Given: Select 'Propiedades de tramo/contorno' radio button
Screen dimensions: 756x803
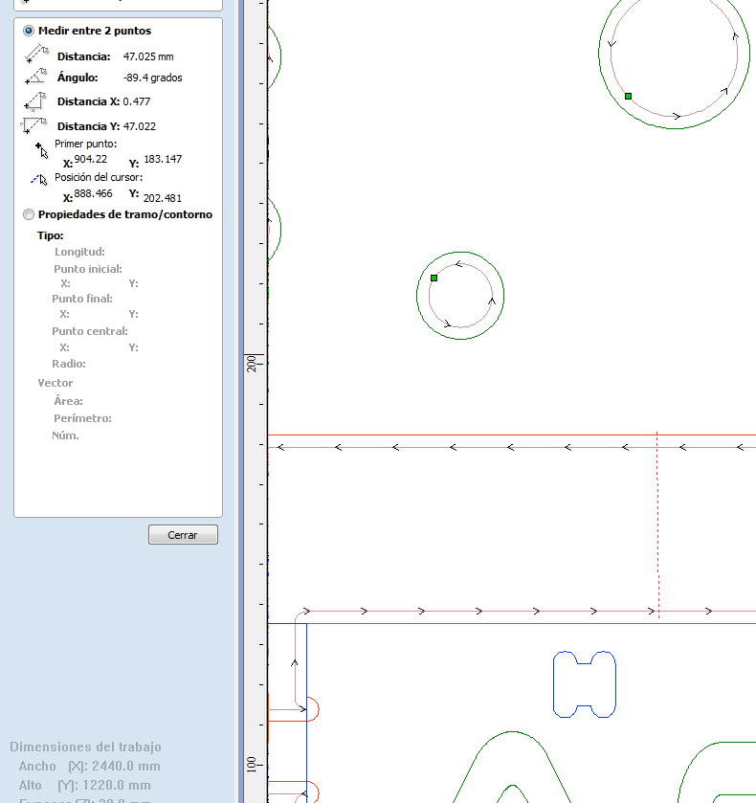Looking at the screenshot, I should (x=29, y=214).
